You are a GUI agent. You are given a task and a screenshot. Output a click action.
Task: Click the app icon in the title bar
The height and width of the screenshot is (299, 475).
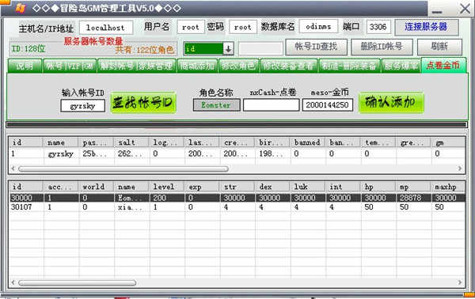20,8
